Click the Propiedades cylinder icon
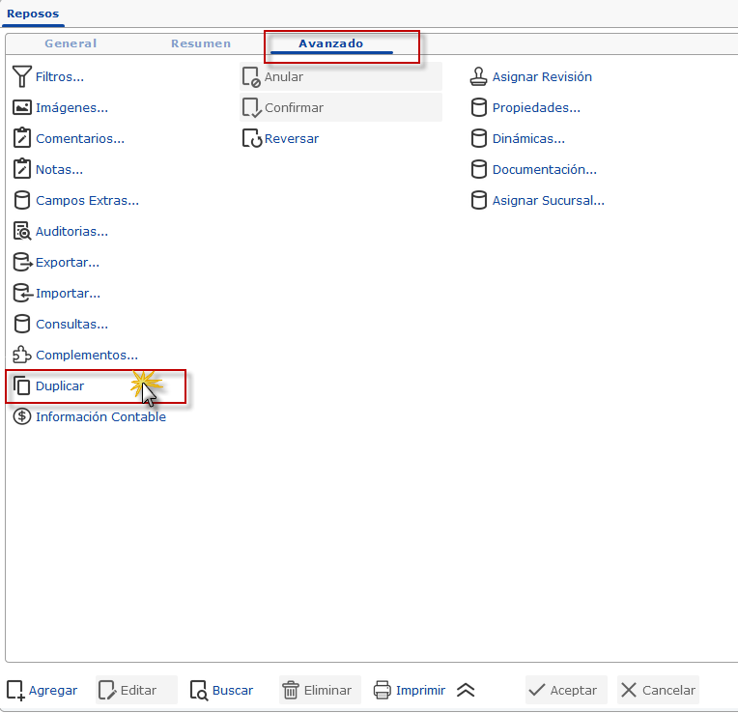 click(x=479, y=108)
